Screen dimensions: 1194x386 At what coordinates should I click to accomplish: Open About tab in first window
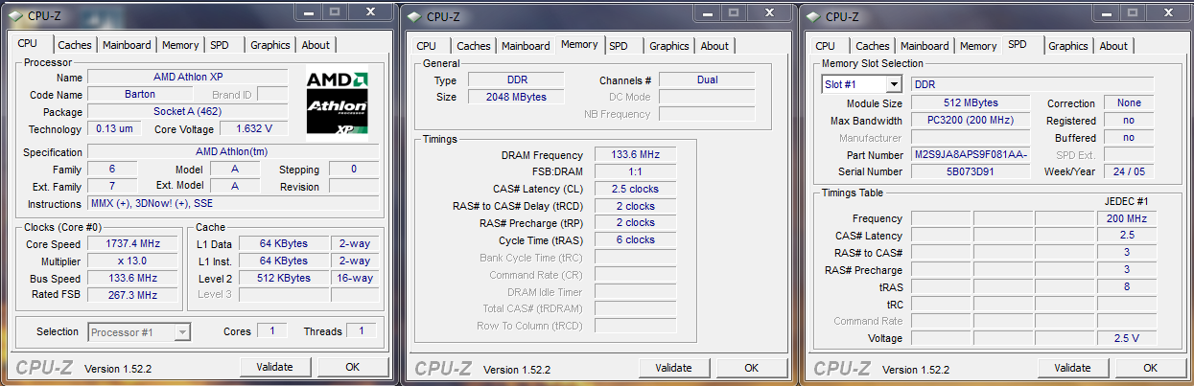point(316,45)
